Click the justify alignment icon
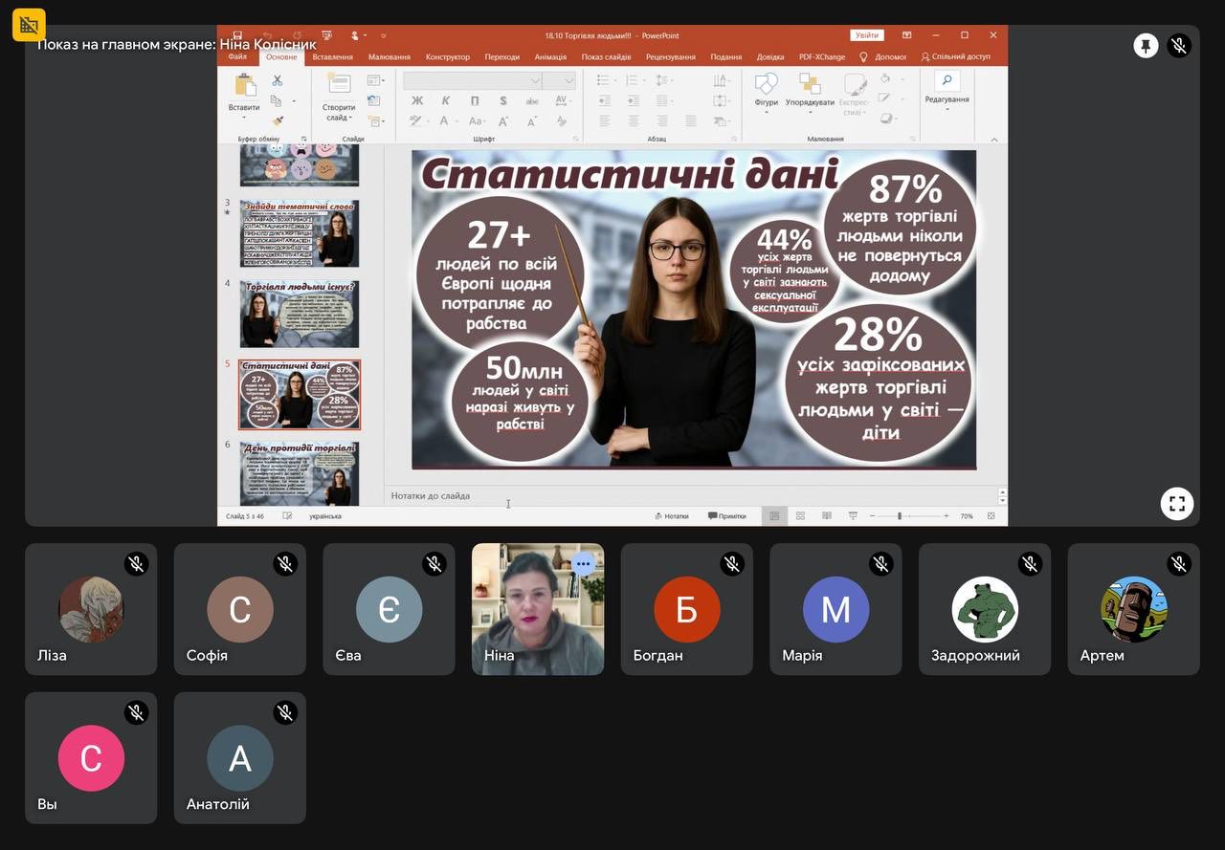Image resolution: width=1225 pixels, height=850 pixels. click(690, 121)
